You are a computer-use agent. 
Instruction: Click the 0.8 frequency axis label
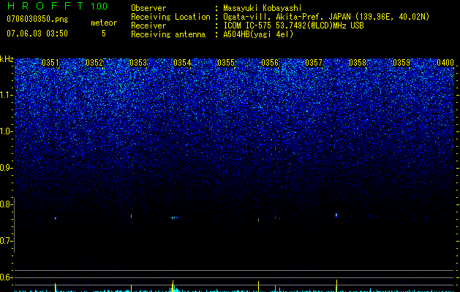7,204
